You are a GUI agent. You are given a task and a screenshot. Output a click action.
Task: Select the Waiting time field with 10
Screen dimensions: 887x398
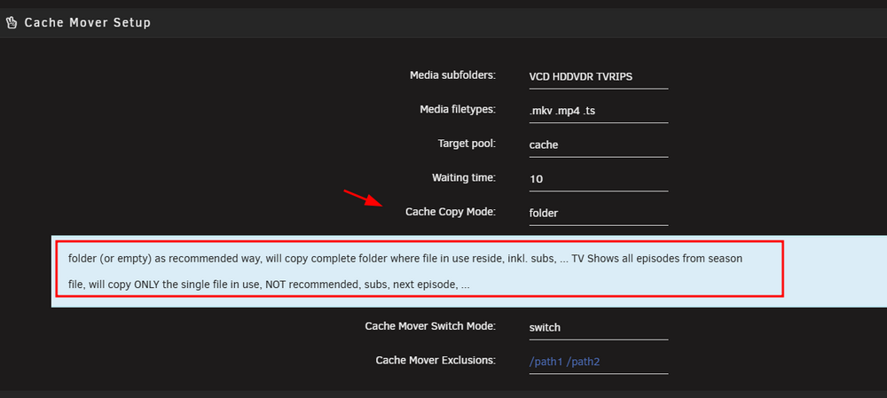599,179
